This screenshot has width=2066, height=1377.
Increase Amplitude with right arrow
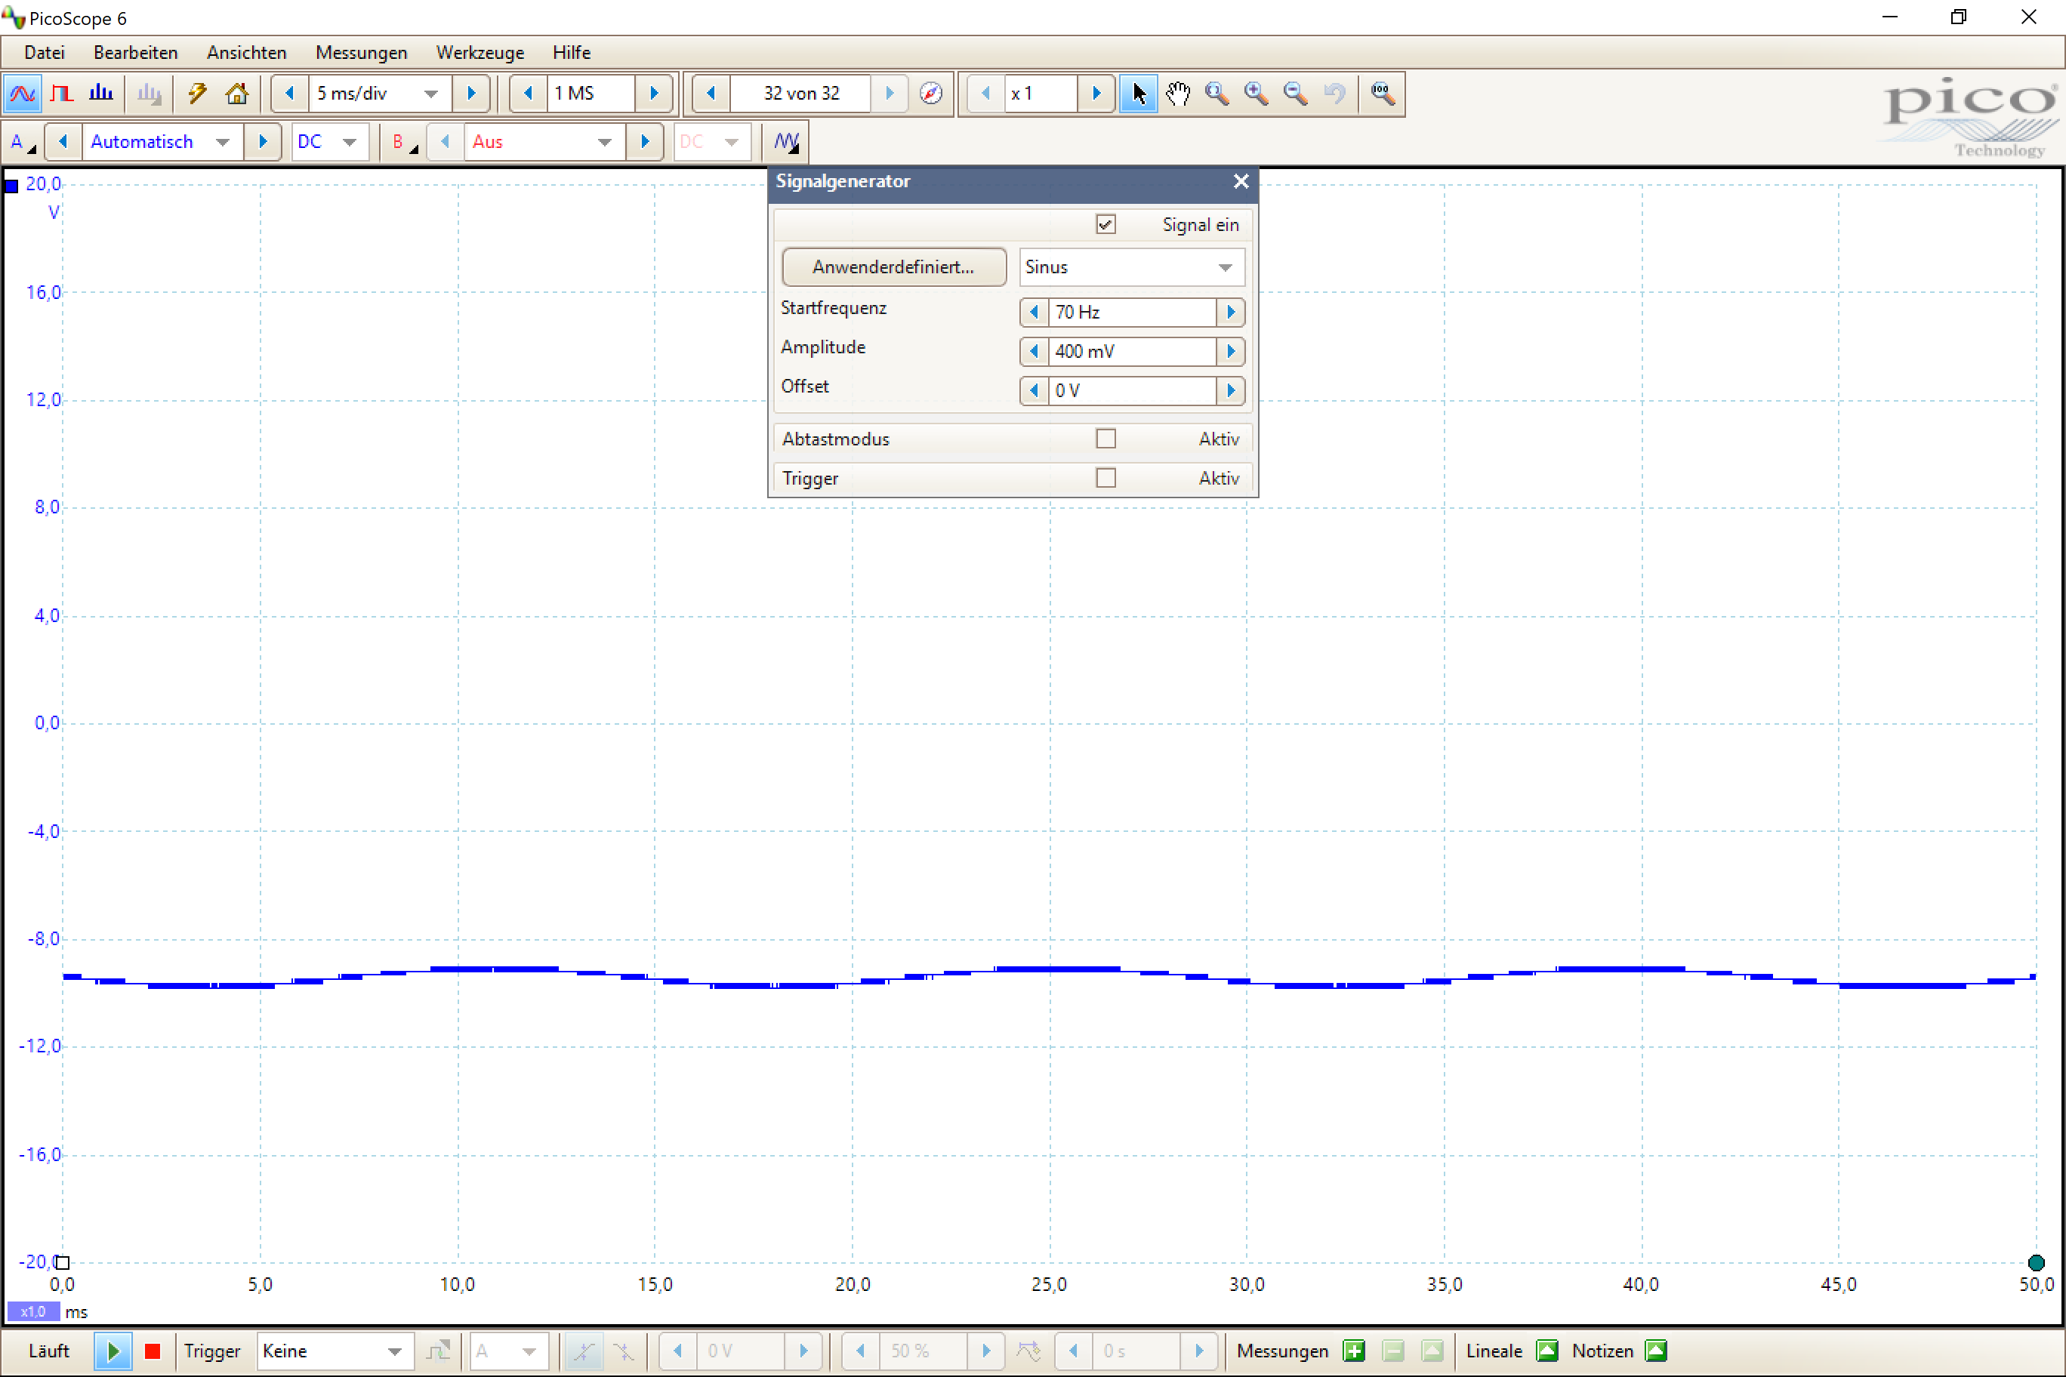click(x=1231, y=351)
